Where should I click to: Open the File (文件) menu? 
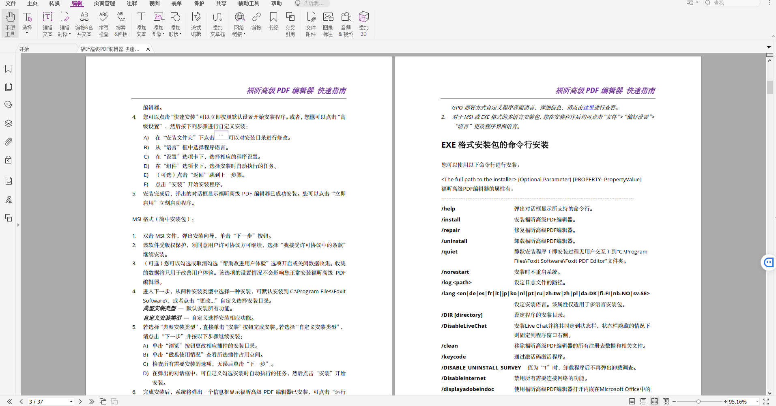pyautogui.click(x=11, y=3)
